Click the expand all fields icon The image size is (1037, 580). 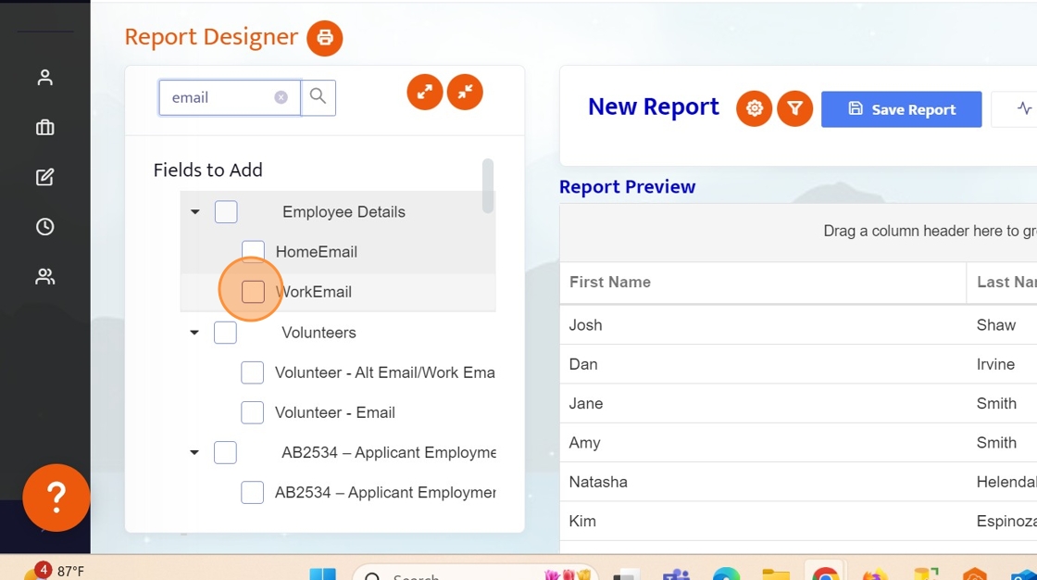tap(425, 92)
